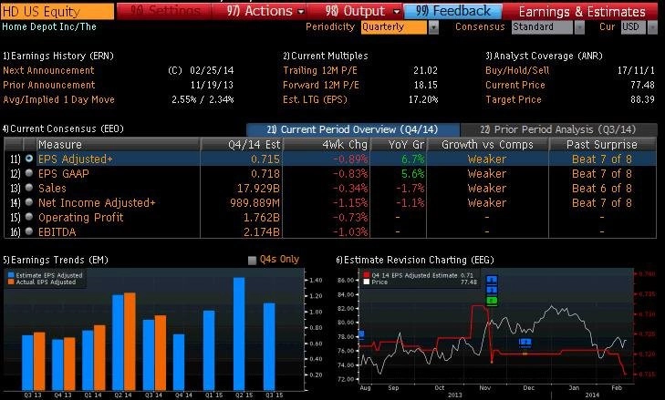Viewport: 665px width, 400px height.
Task: Click the 5.6% YoY growth value
Action: click(x=412, y=174)
